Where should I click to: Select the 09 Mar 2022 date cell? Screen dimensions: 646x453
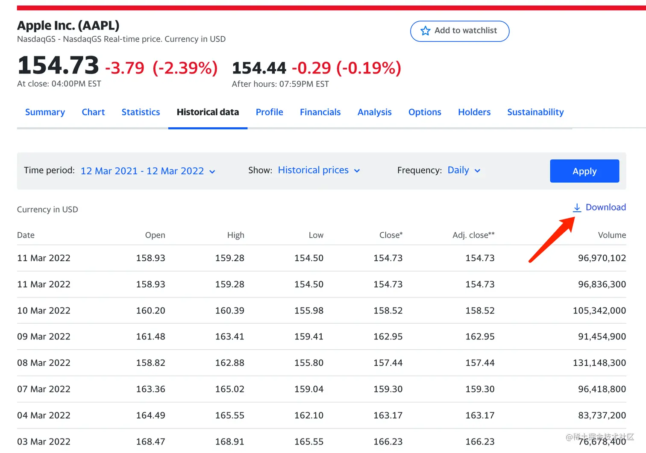click(x=44, y=336)
